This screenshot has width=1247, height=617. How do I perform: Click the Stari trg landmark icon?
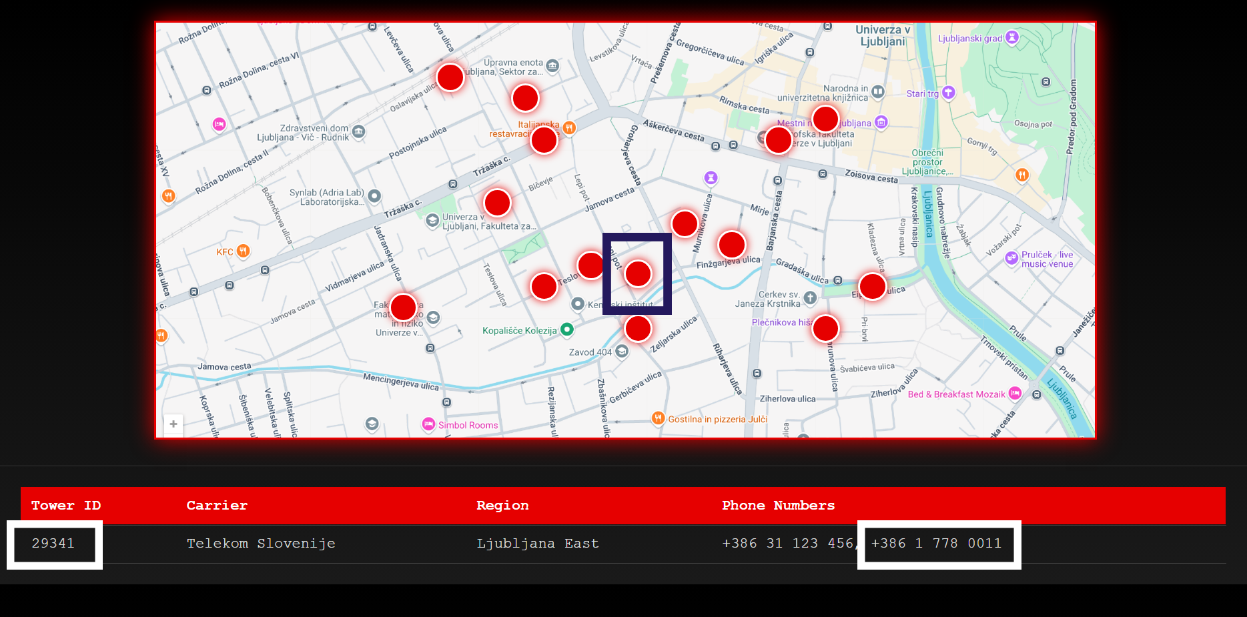coord(948,93)
